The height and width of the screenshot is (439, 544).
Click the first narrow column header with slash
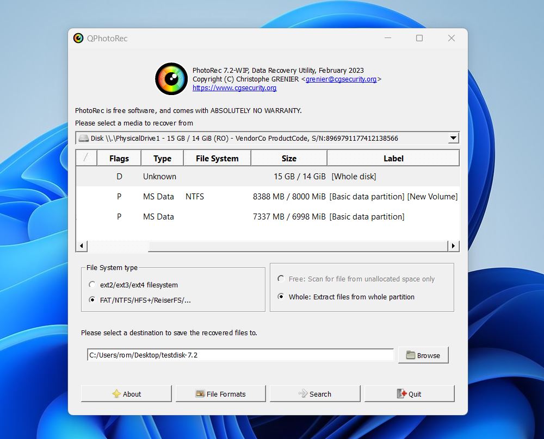(86, 158)
